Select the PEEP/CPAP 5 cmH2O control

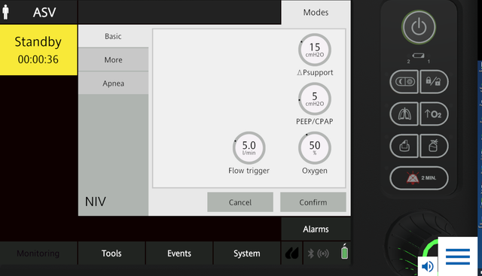pos(315,99)
